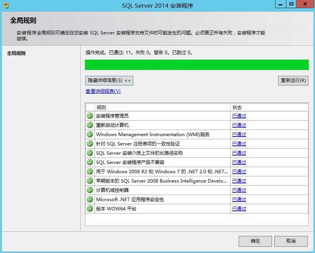Select SQL Server 安装介质上文件的长路径名称 text
Image resolution: width=315 pixels, height=253 pixels.
(139, 153)
